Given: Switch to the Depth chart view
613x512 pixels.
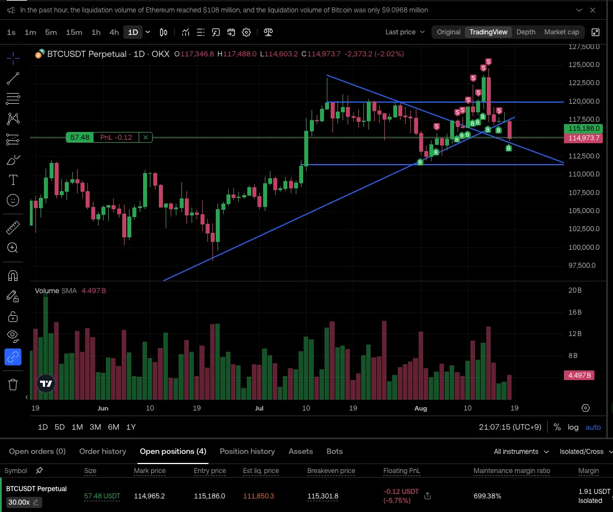Looking at the screenshot, I should click(x=526, y=32).
